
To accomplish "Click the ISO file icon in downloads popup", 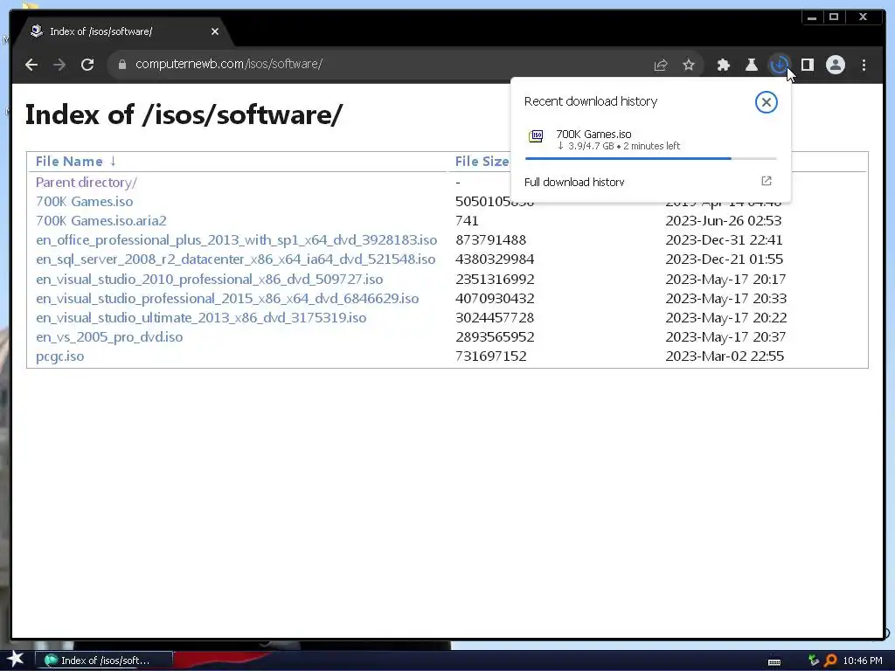I will pyautogui.click(x=536, y=135).
